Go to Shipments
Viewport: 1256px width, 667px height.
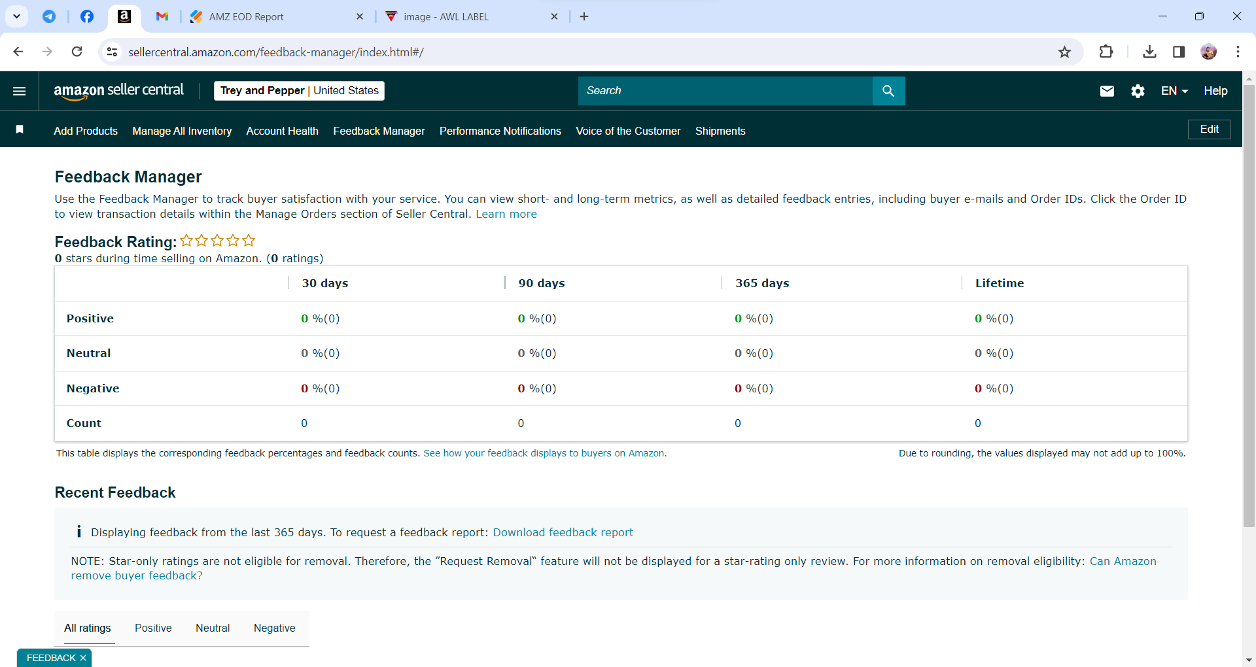point(720,131)
